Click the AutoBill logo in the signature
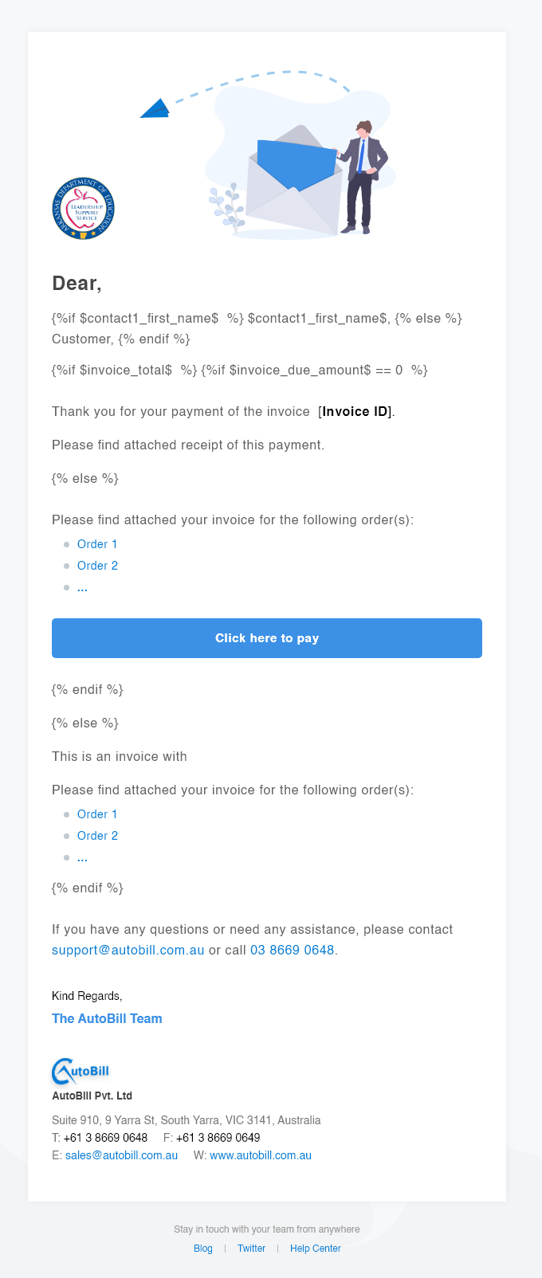The width and height of the screenshot is (542, 1278). click(81, 1072)
